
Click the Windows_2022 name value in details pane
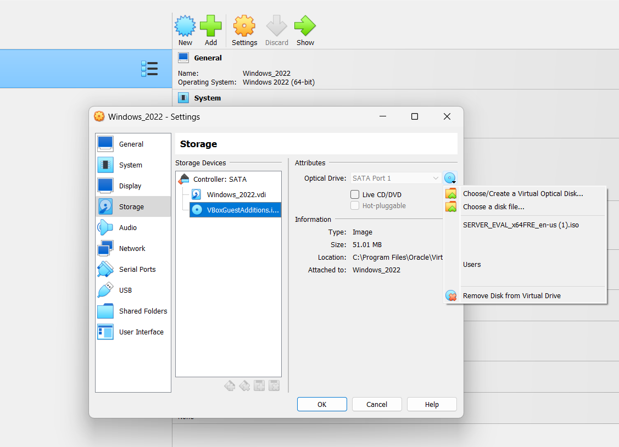[x=266, y=74]
